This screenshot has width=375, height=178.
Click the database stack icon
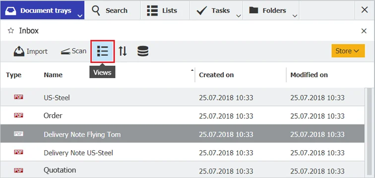click(143, 51)
